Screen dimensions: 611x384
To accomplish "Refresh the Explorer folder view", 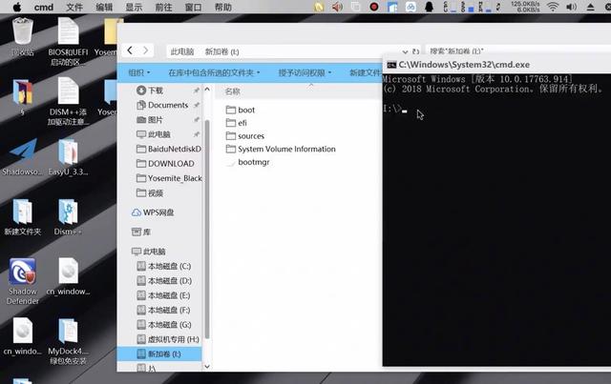I will tap(416, 51).
